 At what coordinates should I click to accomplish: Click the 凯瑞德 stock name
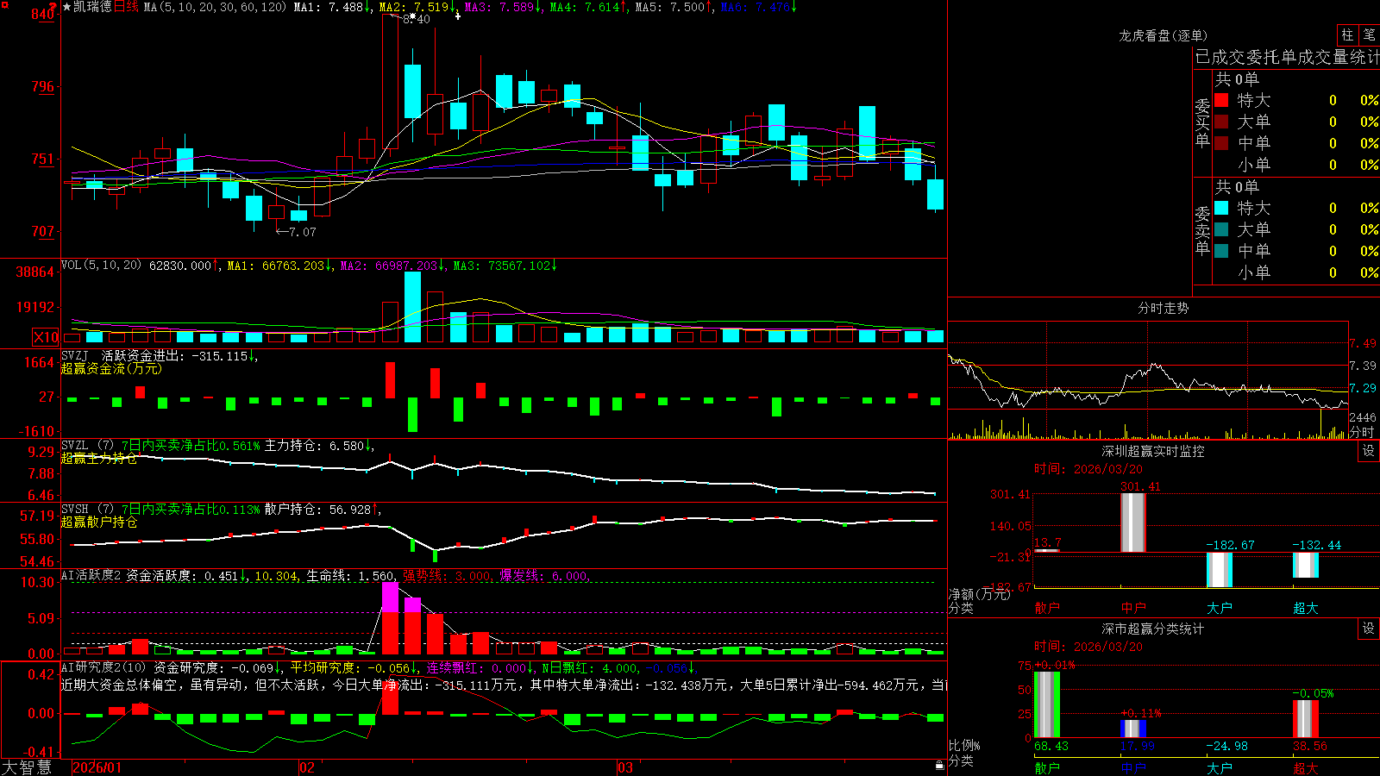coord(92,7)
